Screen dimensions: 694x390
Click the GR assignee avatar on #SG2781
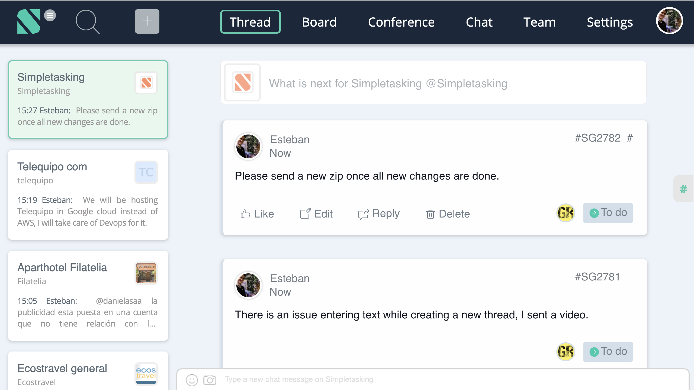pyautogui.click(x=566, y=351)
